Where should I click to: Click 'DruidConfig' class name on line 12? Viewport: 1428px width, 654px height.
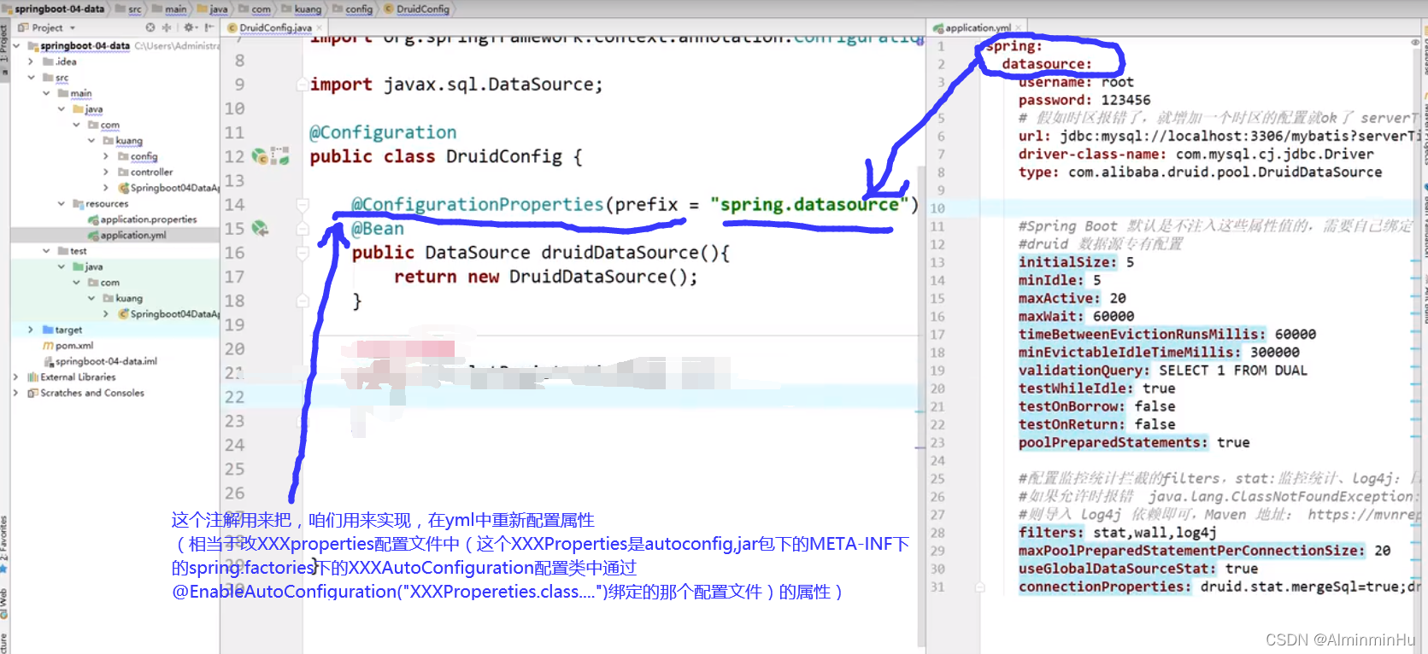tap(504, 156)
